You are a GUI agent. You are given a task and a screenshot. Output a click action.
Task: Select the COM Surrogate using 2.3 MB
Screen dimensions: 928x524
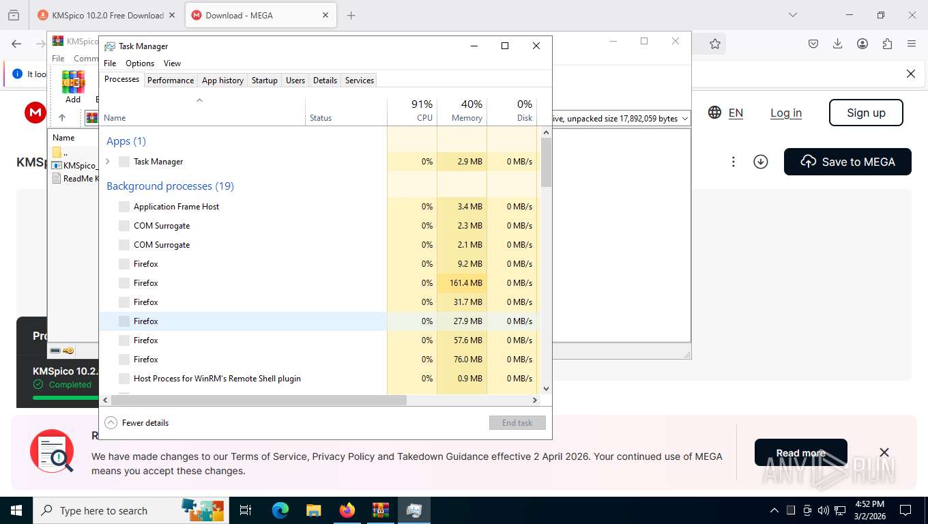[x=319, y=226]
